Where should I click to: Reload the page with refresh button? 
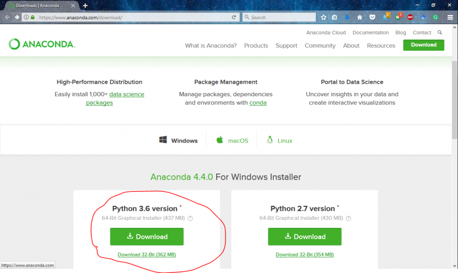pyautogui.click(x=234, y=17)
